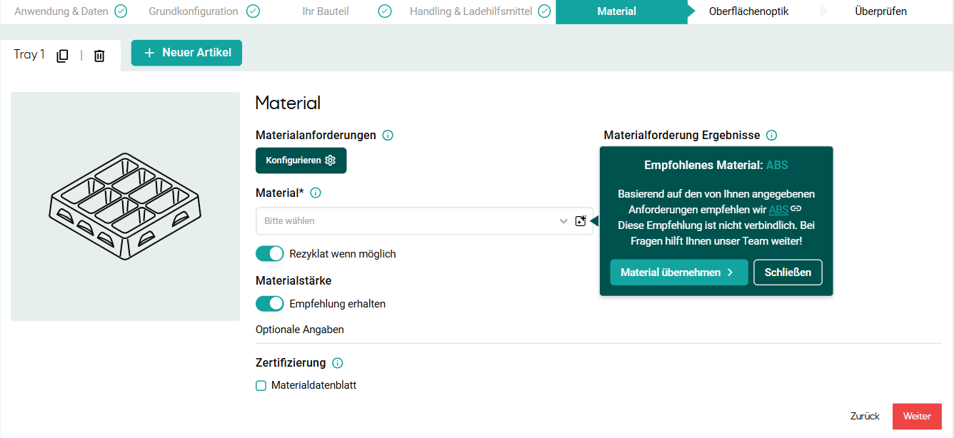This screenshot has height=438, width=954.
Task: Open the info tooltip beside Materialanforderungen
Action: click(387, 135)
